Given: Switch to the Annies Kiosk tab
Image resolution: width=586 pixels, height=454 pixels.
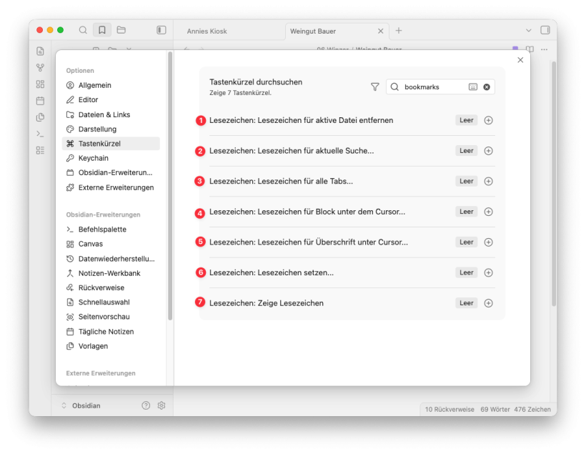Looking at the screenshot, I should (207, 31).
